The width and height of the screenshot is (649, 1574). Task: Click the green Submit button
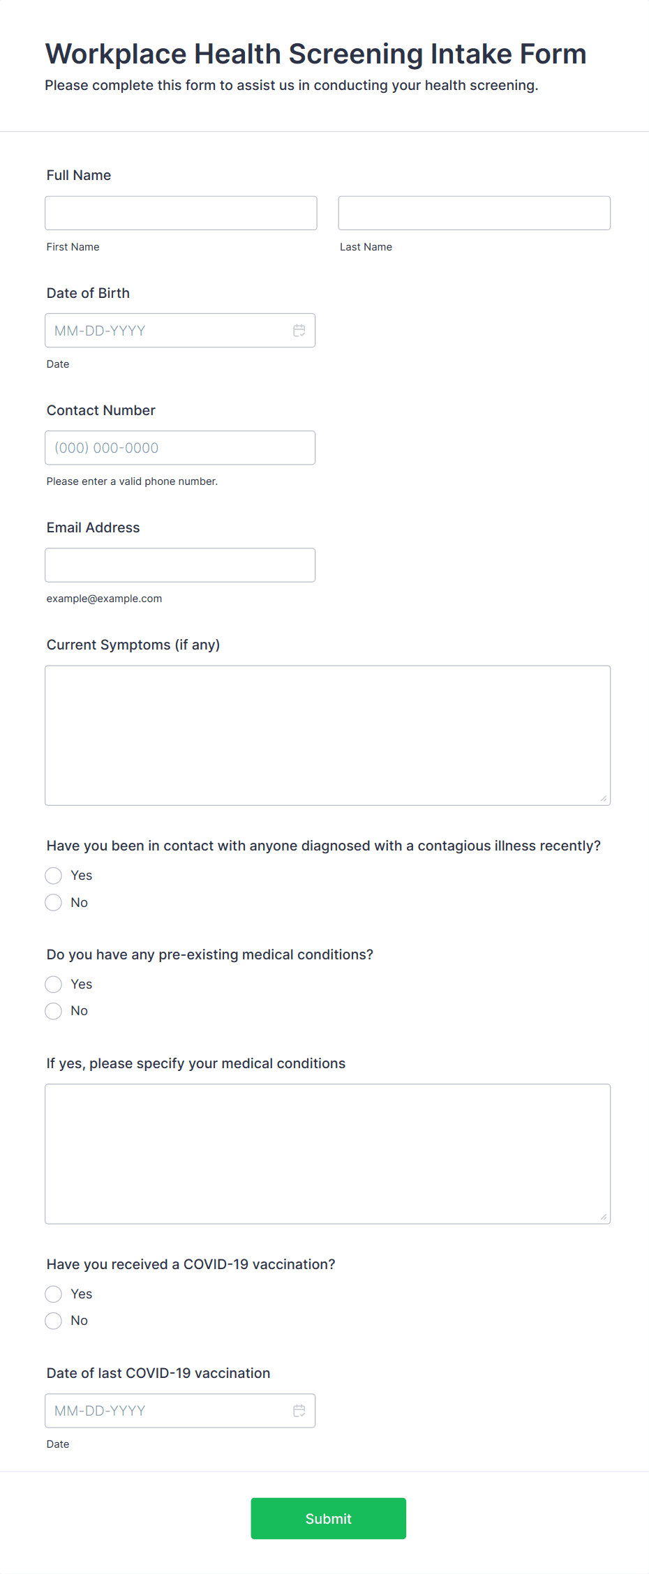pyautogui.click(x=328, y=1518)
